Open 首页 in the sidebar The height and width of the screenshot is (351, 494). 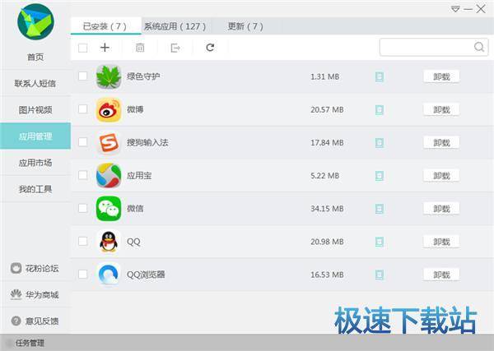tap(35, 57)
